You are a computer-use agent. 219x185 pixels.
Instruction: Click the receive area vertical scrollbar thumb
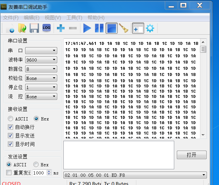[x=203, y=49]
